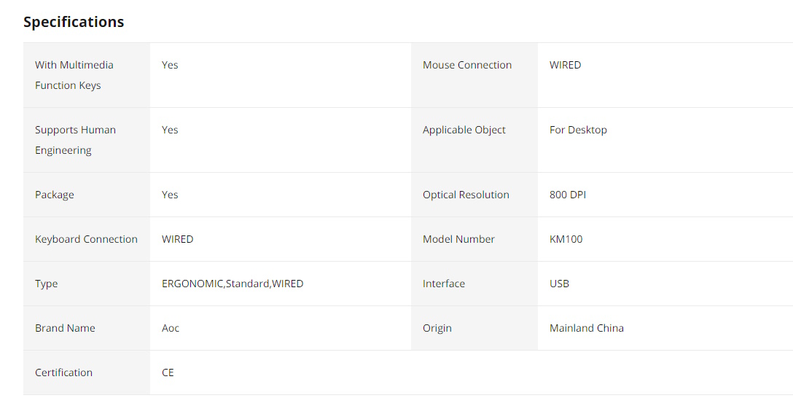Click the KM100 model number value
This screenshot has height=398, width=793.
click(x=566, y=239)
